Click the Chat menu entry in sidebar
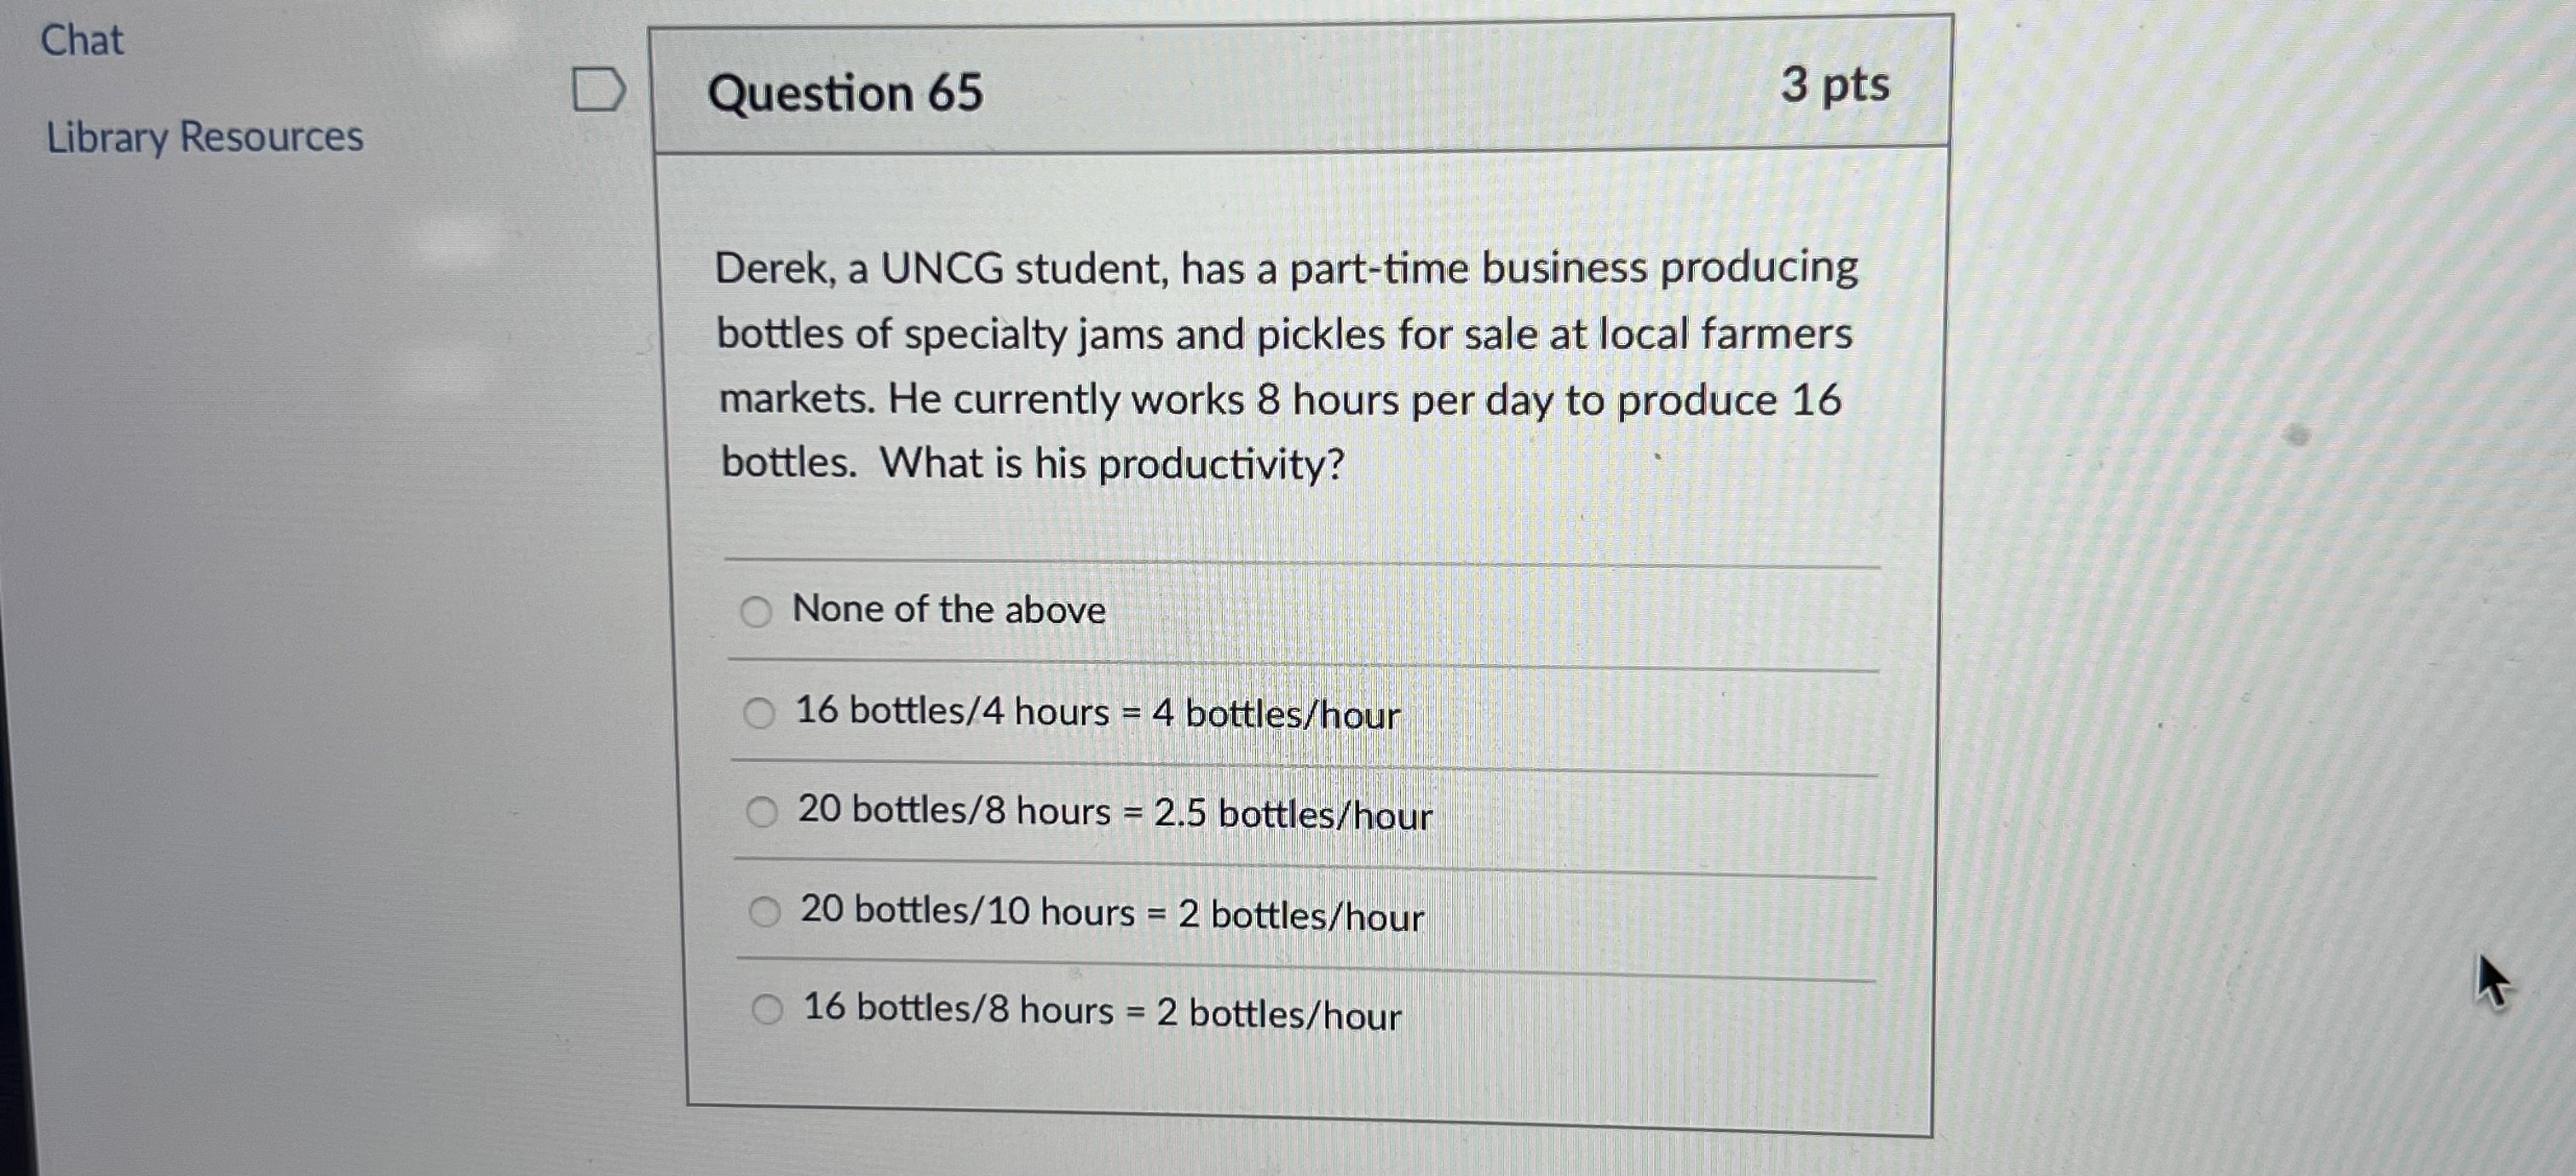The width and height of the screenshot is (2576, 1176). click(x=82, y=39)
